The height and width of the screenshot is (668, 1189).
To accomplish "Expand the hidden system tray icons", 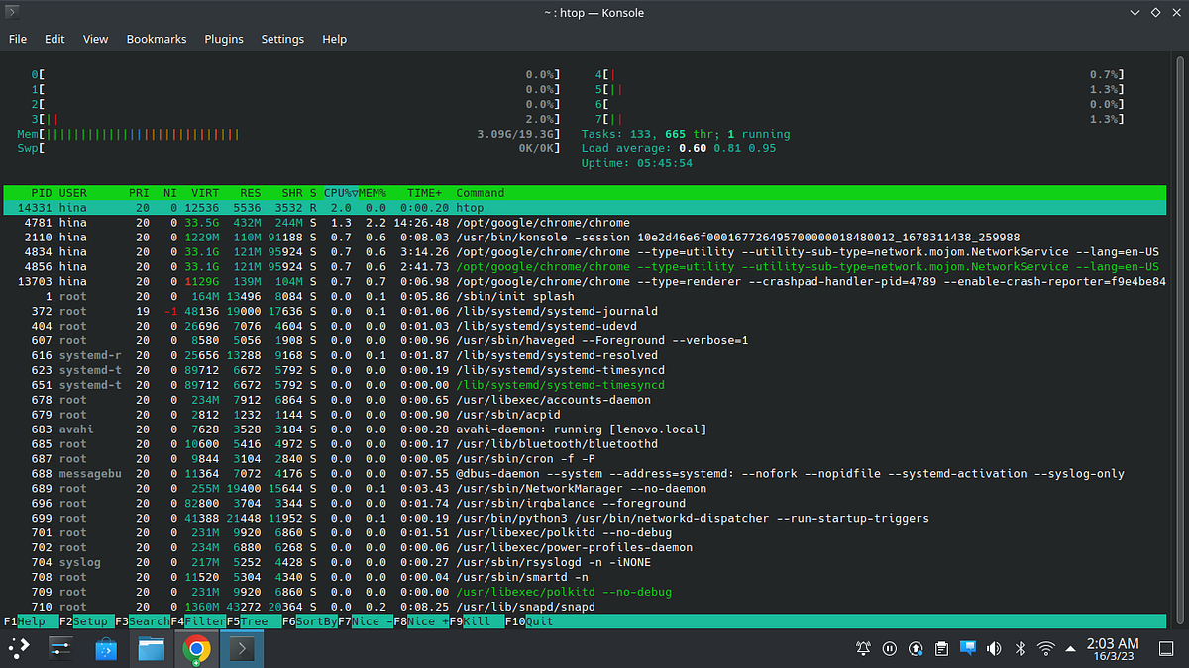I will [x=1070, y=648].
